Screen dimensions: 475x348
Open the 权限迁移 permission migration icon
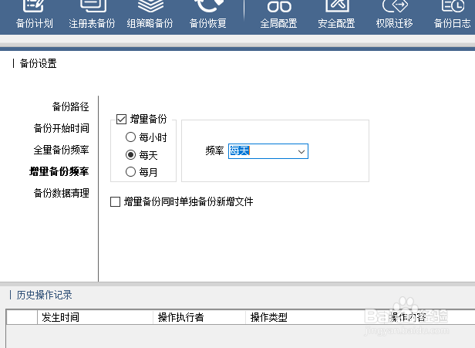pyautogui.click(x=394, y=15)
